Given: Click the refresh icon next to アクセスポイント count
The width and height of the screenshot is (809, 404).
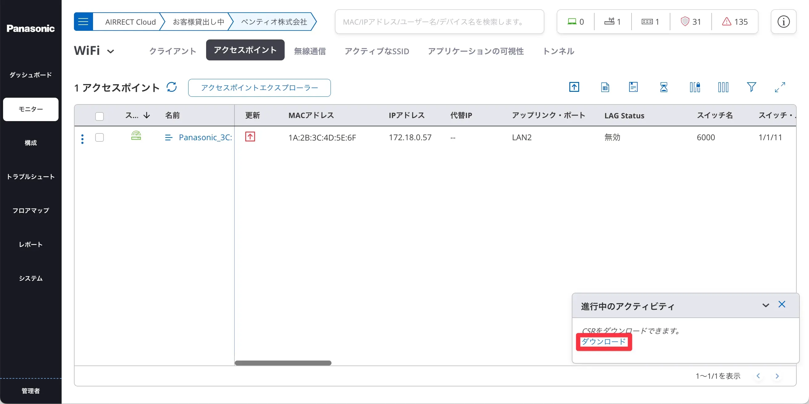Looking at the screenshot, I should 172,87.
